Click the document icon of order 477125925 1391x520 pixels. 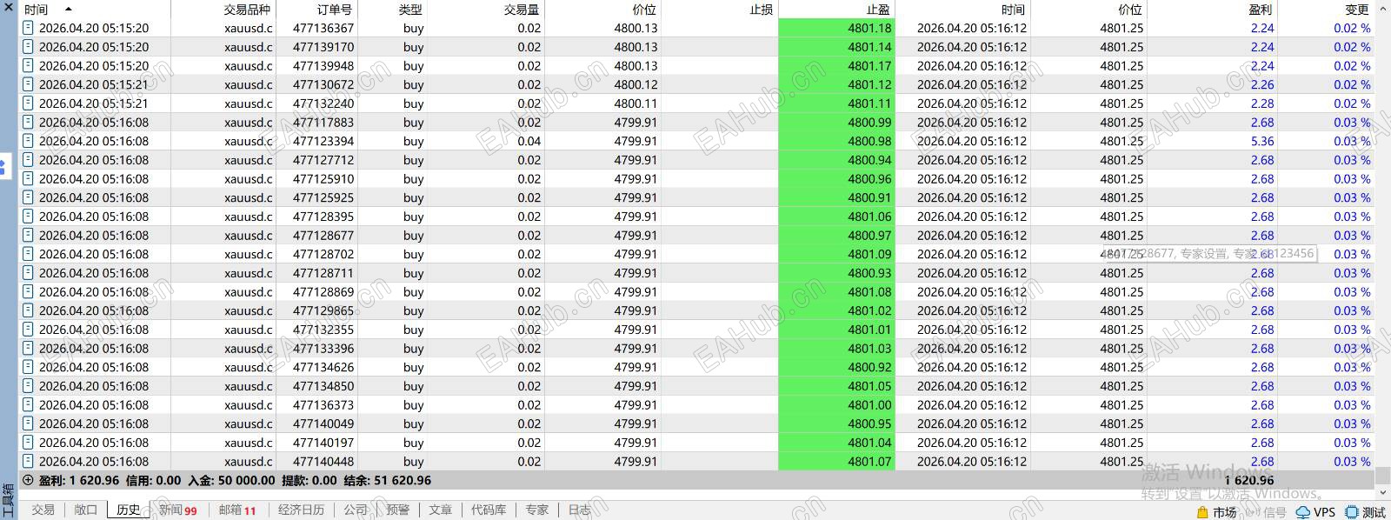click(28, 197)
